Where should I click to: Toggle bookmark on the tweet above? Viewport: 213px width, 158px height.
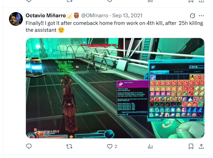(x=191, y=1)
